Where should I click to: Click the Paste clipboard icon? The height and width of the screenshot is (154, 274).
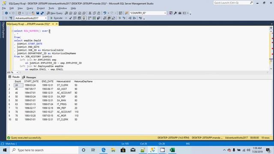click(99, 13)
